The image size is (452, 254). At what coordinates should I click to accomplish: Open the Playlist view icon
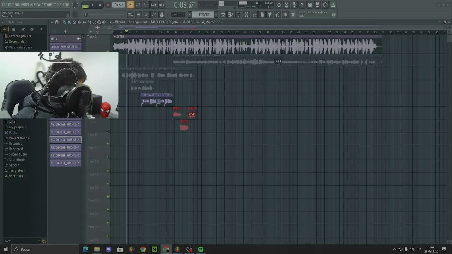(223, 14)
